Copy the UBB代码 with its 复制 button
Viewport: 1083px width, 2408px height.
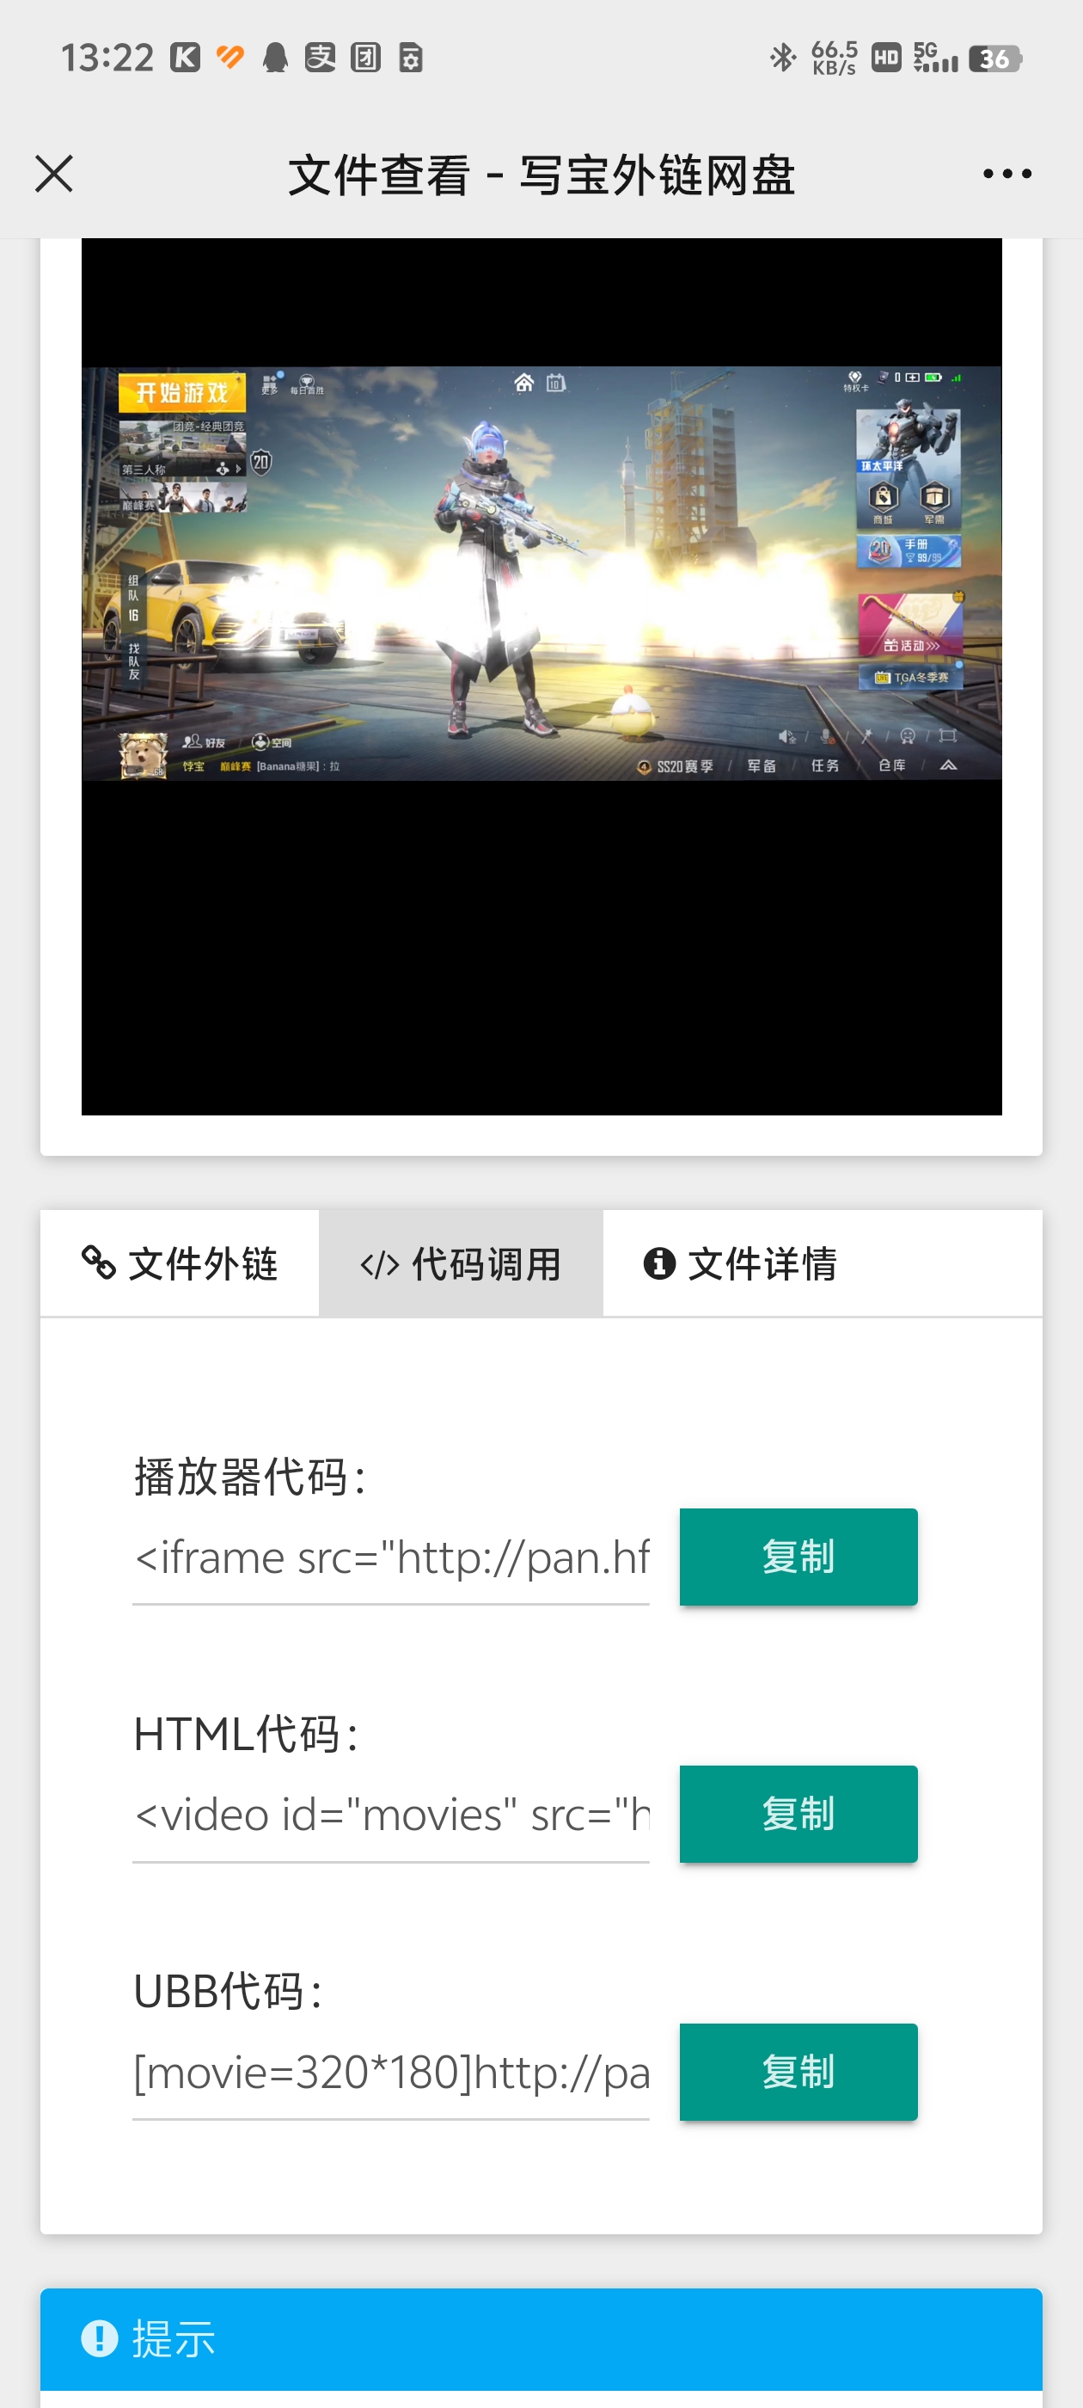tap(798, 2072)
